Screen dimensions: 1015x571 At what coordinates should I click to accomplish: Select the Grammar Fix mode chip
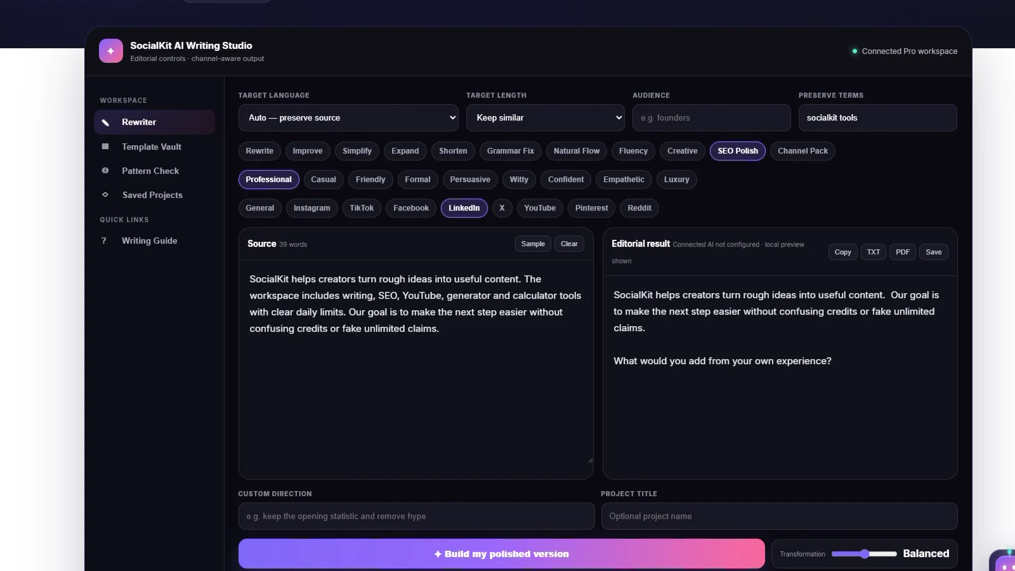click(510, 151)
